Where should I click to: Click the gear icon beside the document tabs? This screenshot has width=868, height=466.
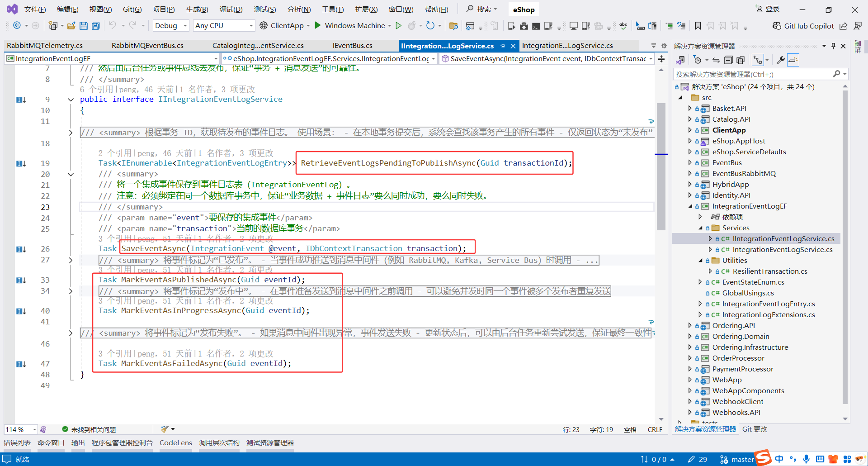(x=664, y=46)
